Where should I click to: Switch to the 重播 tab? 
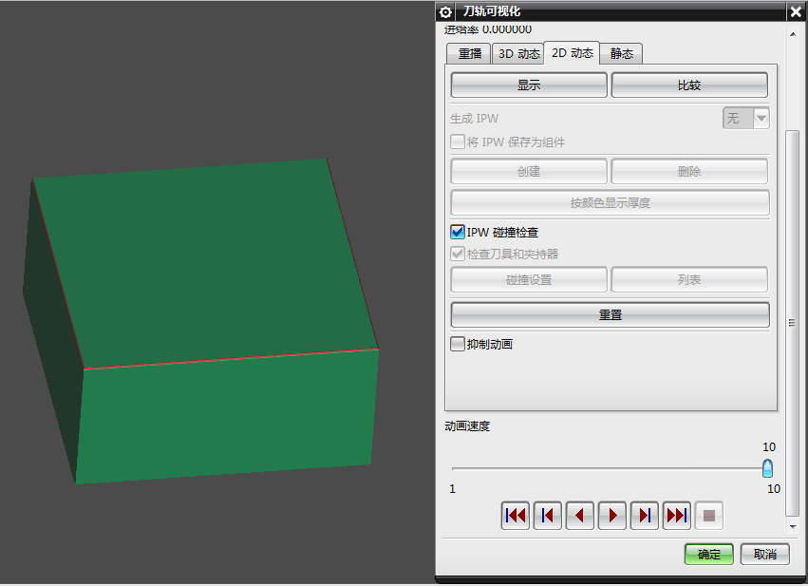[x=470, y=54]
